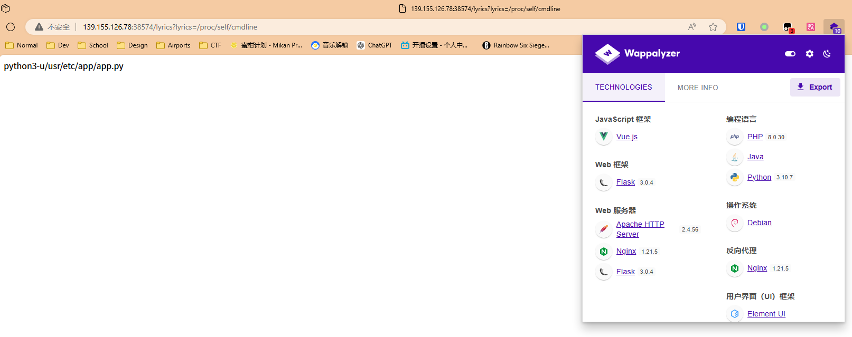Expand the CTF bookmarks folder
The height and width of the screenshot is (337, 852).
point(210,45)
